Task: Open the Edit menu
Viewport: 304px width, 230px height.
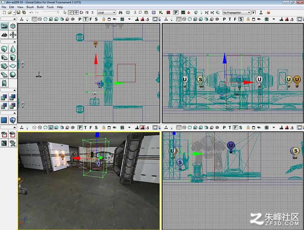Action: click(12, 7)
